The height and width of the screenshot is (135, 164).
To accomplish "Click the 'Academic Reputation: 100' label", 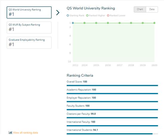I will pos(81,90).
